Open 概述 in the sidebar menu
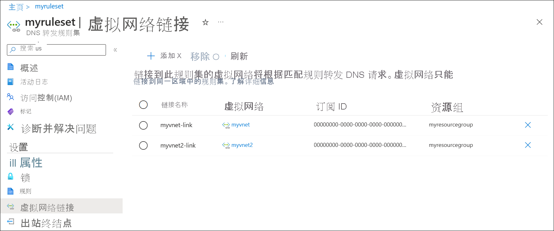Screen dimensions: 554x231 coord(29,68)
